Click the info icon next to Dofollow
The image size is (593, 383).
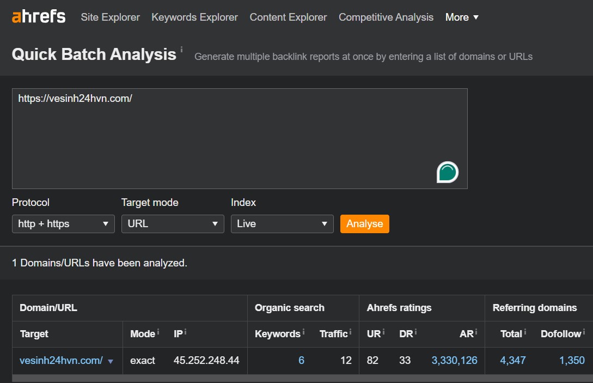click(x=584, y=331)
